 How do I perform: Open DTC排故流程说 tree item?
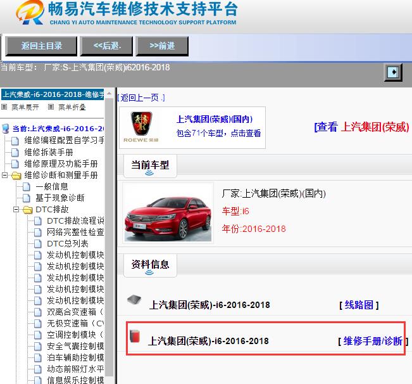click(x=75, y=221)
